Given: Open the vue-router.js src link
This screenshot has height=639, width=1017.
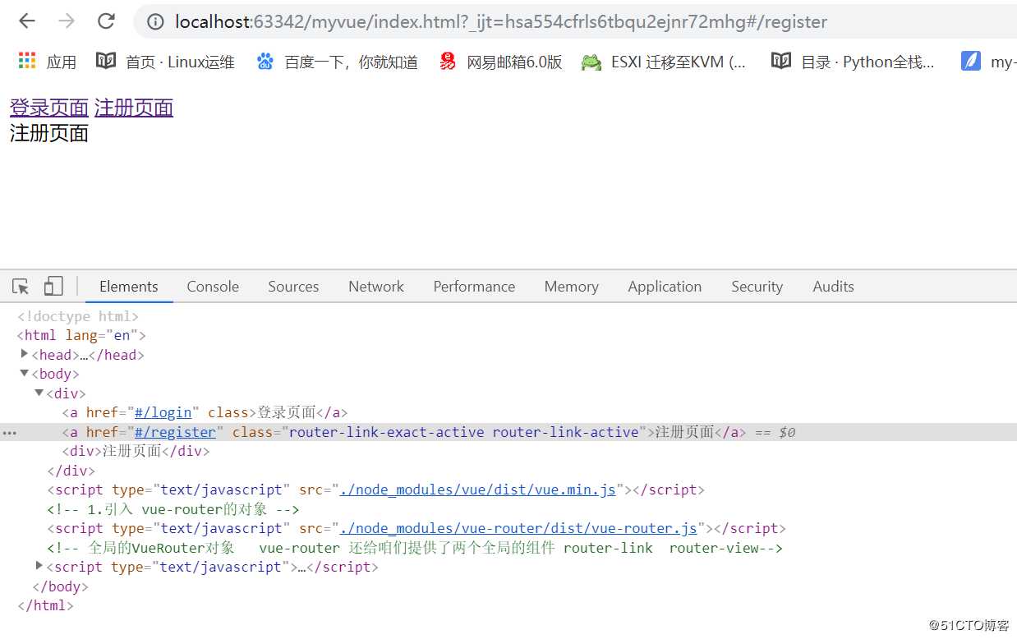Looking at the screenshot, I should pos(518,528).
